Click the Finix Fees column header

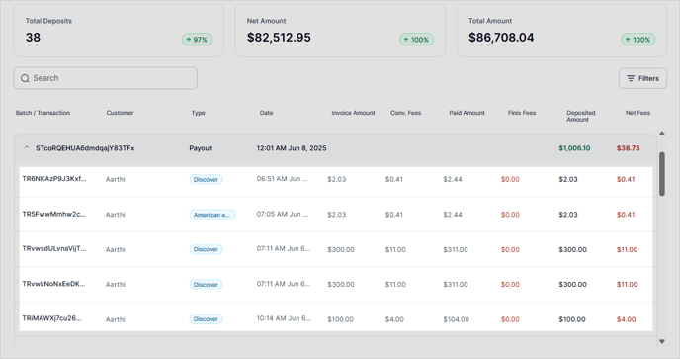[522, 113]
